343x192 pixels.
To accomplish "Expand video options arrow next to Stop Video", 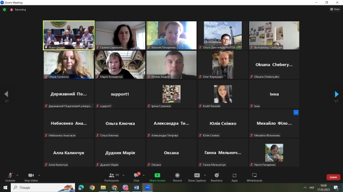I will (x=39, y=175).
